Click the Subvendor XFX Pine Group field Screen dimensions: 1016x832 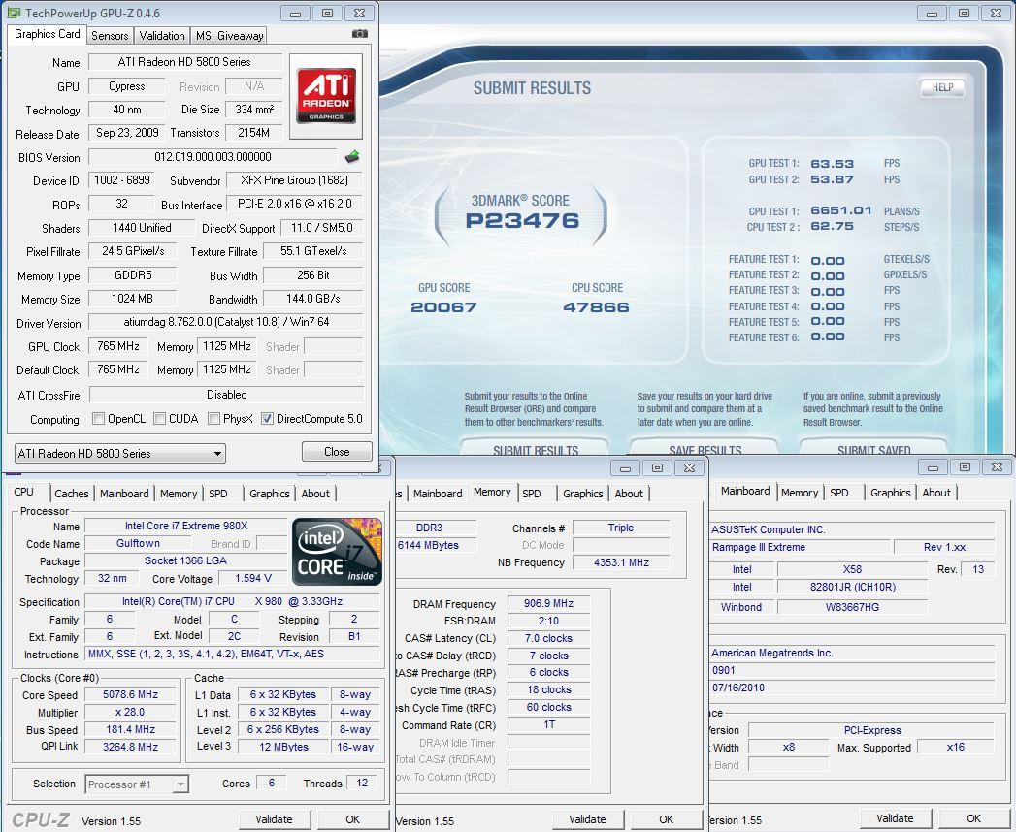click(295, 180)
